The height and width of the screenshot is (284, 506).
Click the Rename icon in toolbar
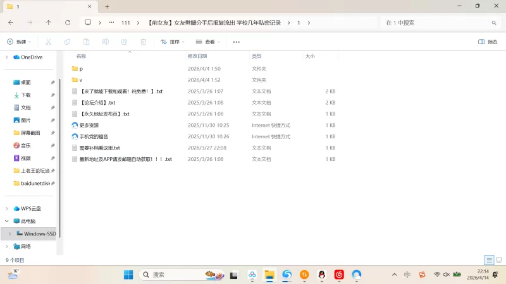click(106, 42)
